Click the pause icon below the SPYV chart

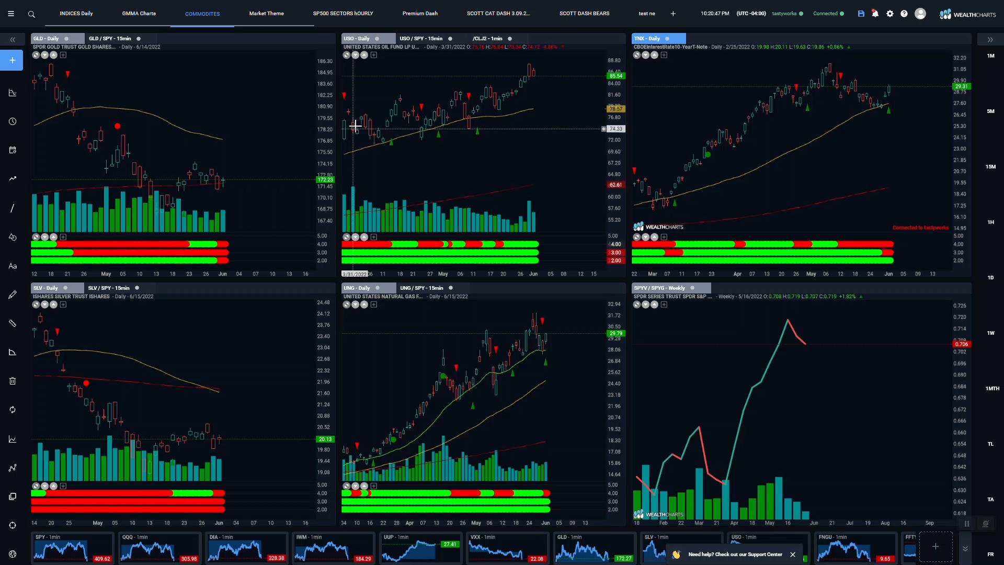coord(967,524)
